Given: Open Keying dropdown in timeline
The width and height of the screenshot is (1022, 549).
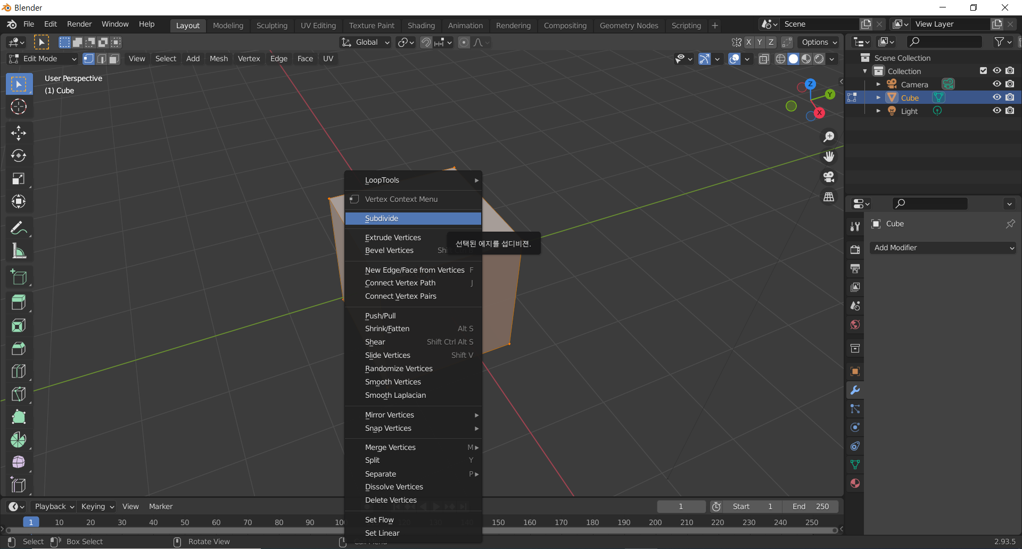Looking at the screenshot, I should (x=97, y=506).
